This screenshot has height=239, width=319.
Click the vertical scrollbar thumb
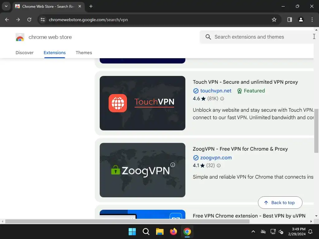coord(316,131)
